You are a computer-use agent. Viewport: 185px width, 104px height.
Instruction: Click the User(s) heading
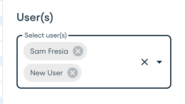tap(35, 18)
